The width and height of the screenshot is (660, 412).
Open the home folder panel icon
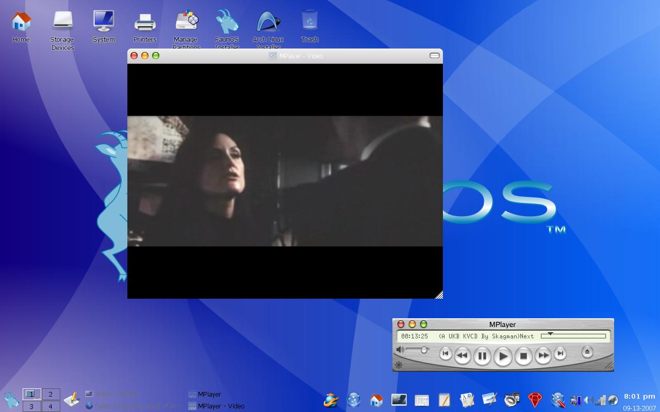click(x=376, y=400)
